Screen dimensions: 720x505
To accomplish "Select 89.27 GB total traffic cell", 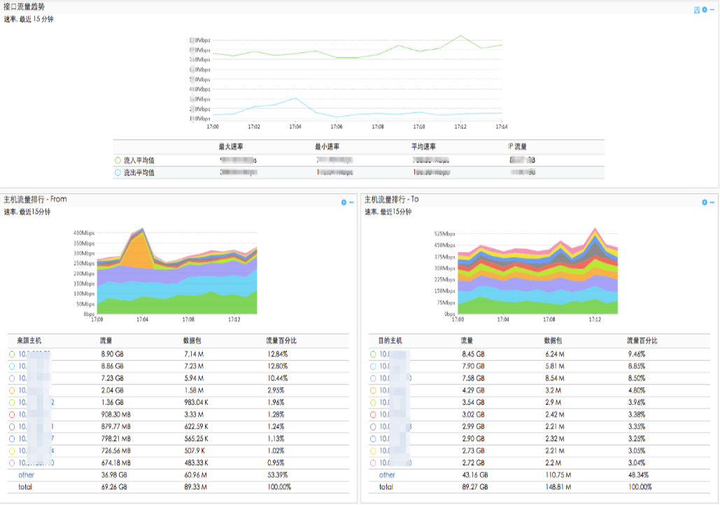I will (x=475, y=487).
